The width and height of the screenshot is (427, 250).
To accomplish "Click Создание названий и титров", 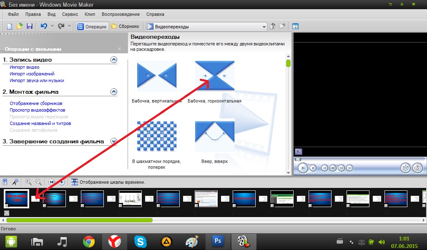I will pos(40,123).
